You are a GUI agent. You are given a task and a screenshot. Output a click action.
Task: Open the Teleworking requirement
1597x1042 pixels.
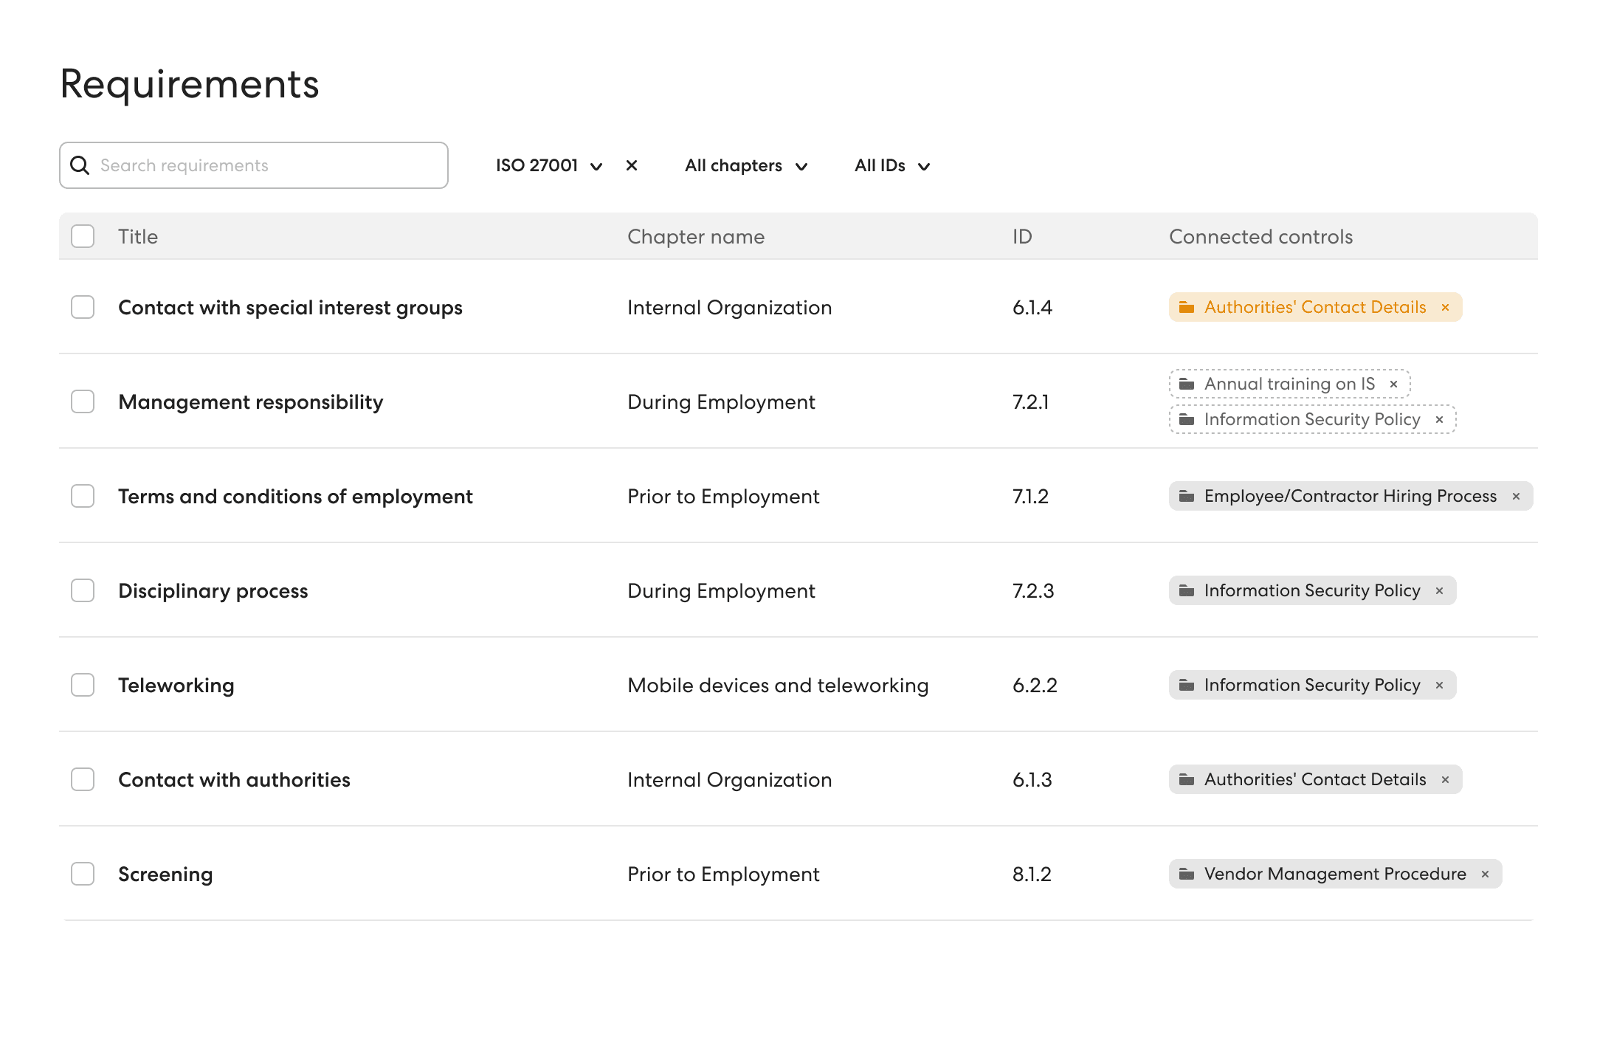pos(176,685)
